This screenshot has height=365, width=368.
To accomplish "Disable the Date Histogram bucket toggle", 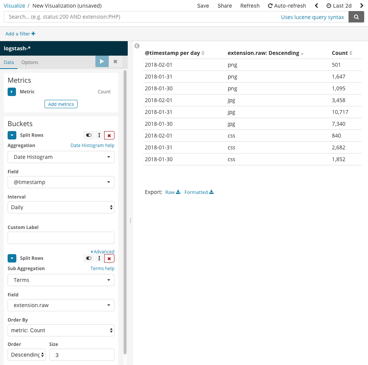I will pos(89,135).
